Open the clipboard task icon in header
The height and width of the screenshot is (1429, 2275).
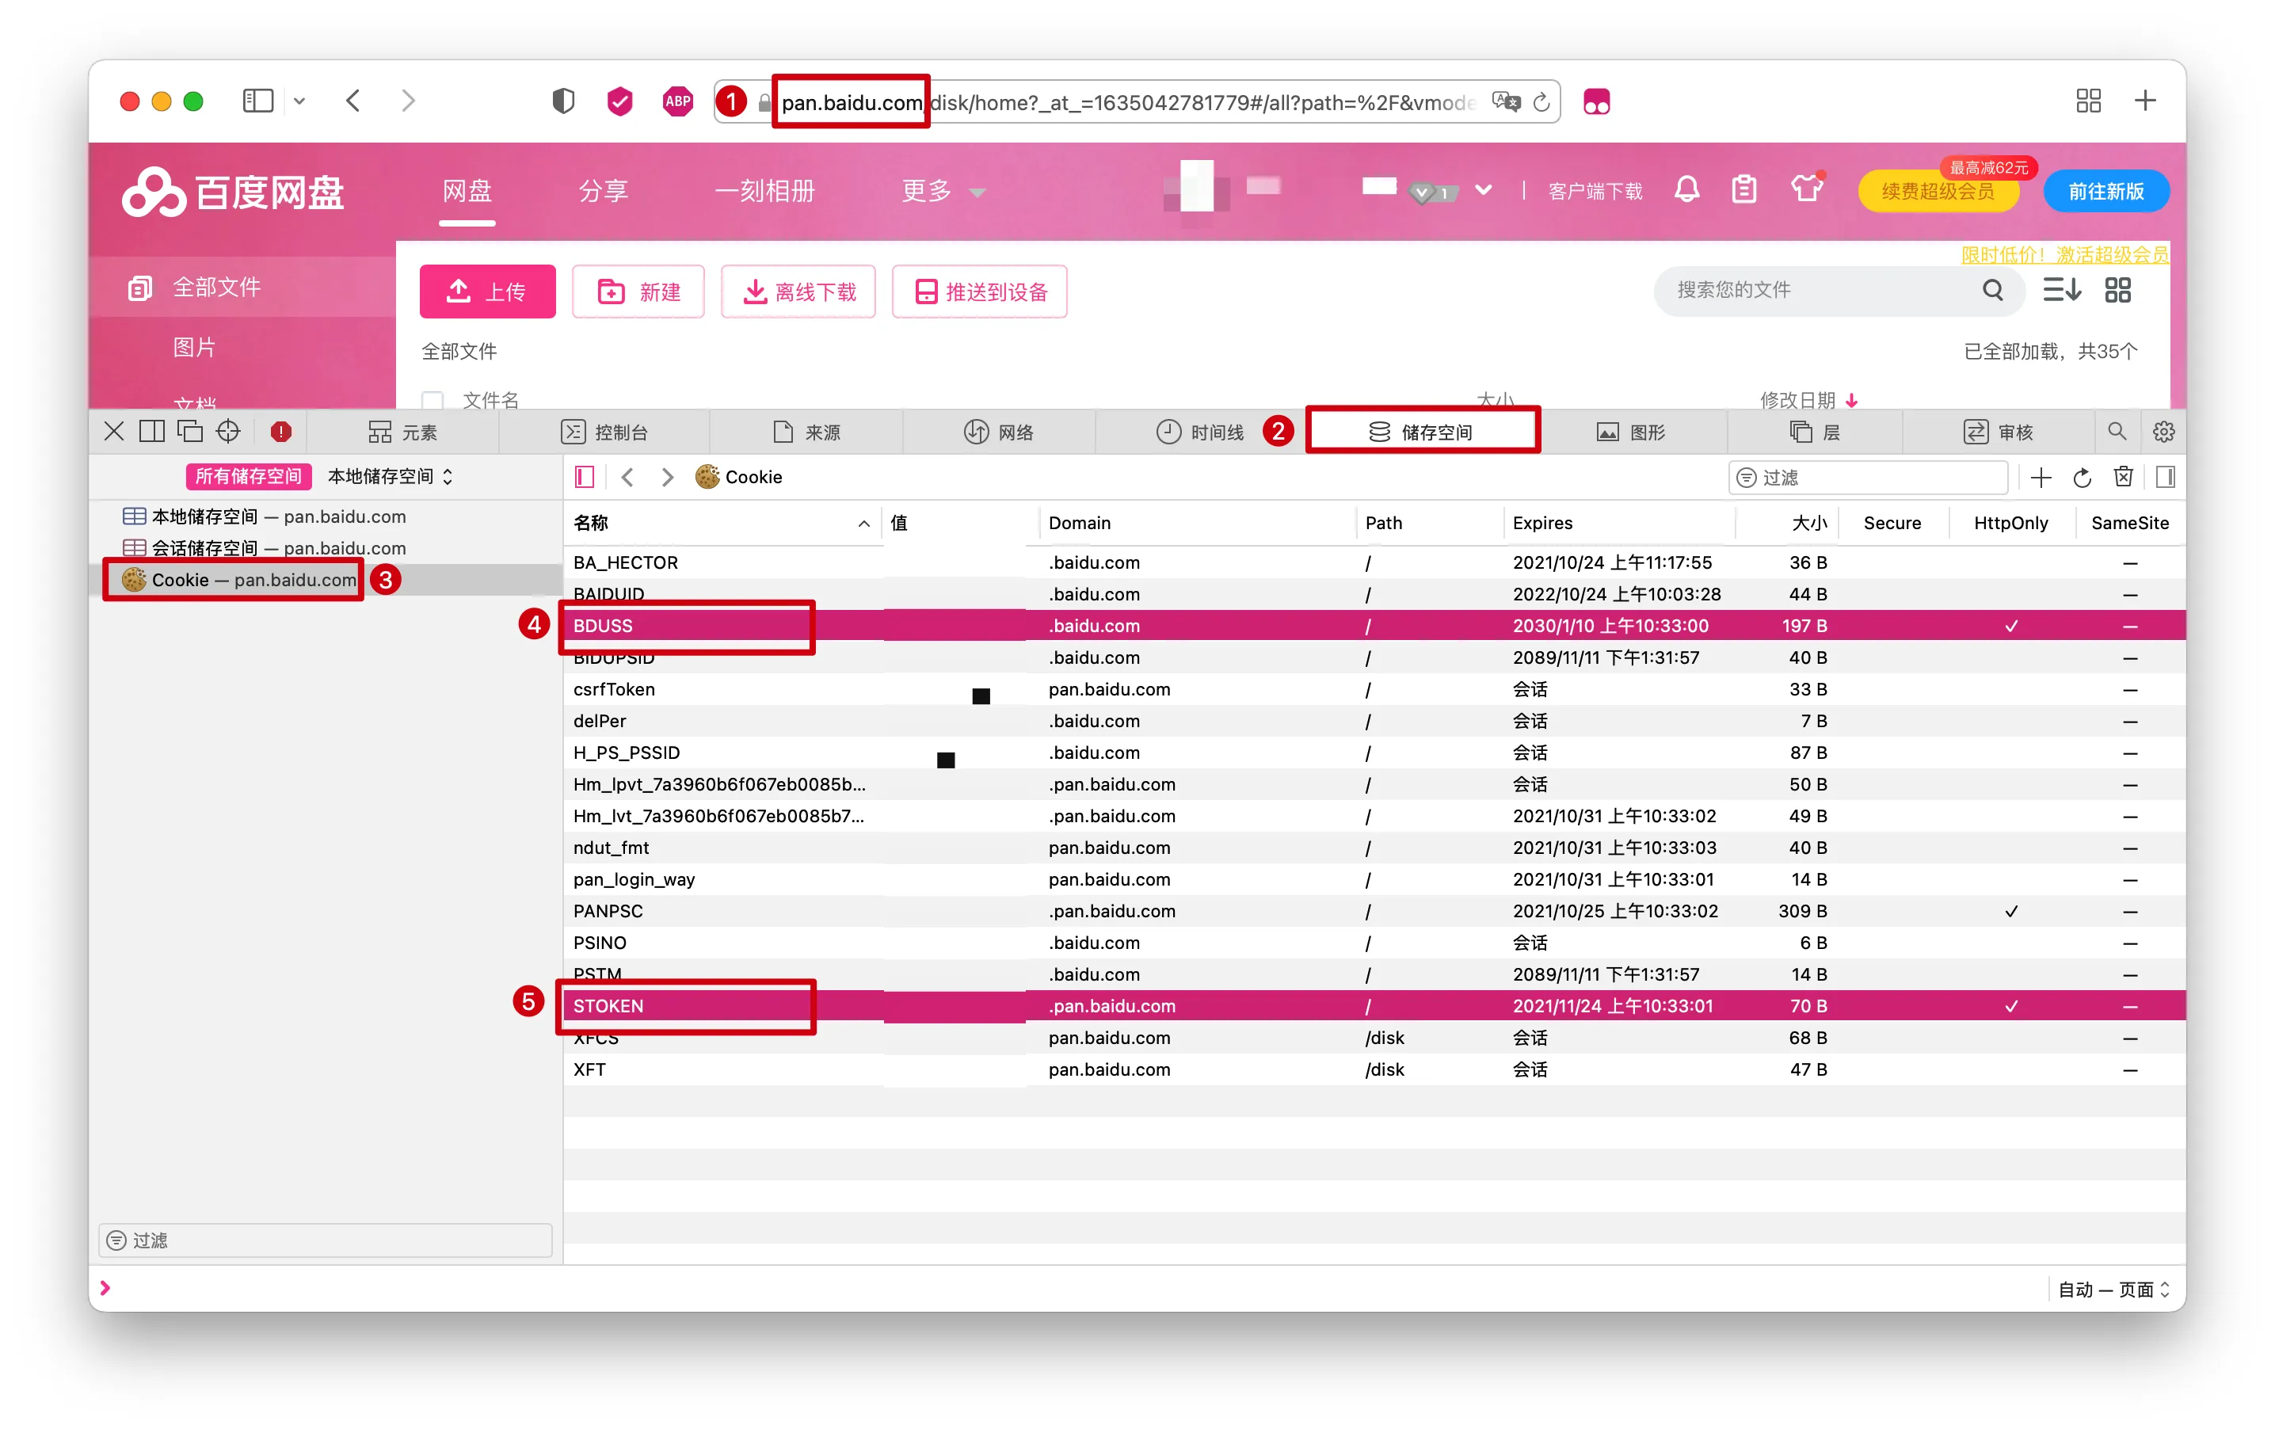pyautogui.click(x=1744, y=190)
